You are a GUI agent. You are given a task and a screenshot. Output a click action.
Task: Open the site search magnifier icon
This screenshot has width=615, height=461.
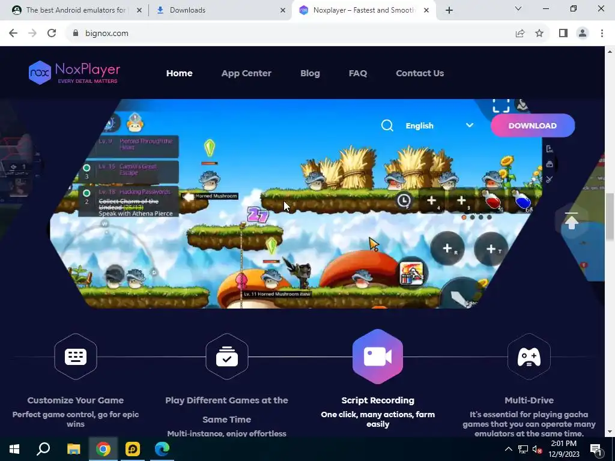tap(387, 125)
